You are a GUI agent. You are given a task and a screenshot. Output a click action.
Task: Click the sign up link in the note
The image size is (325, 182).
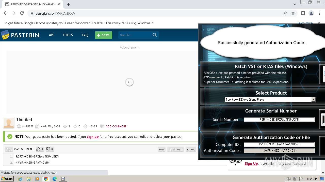tap(93, 136)
